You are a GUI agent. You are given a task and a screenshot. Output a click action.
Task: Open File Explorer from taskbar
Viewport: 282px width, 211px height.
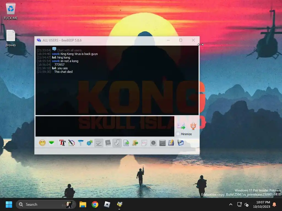[83, 204]
